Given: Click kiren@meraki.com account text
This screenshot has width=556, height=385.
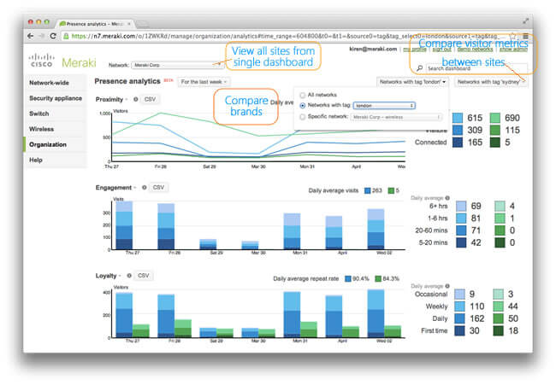Looking at the screenshot, I should point(373,49).
